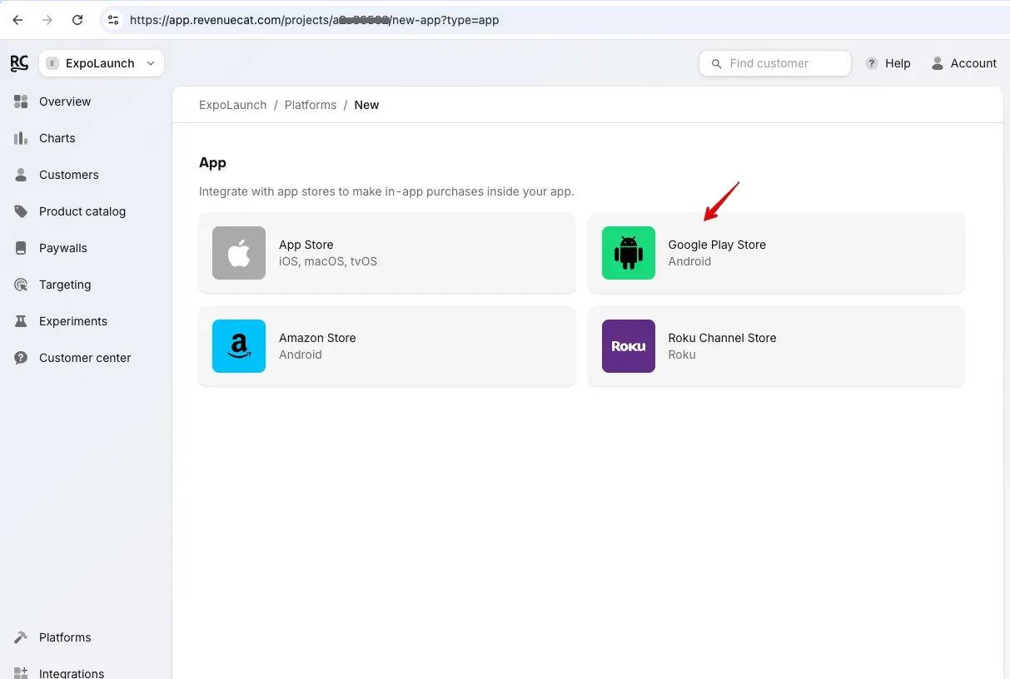
Task: Click the Apple App Store icon
Action: point(239,253)
